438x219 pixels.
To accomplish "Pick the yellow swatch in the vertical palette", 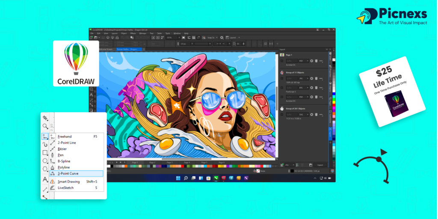I will 334,102.
